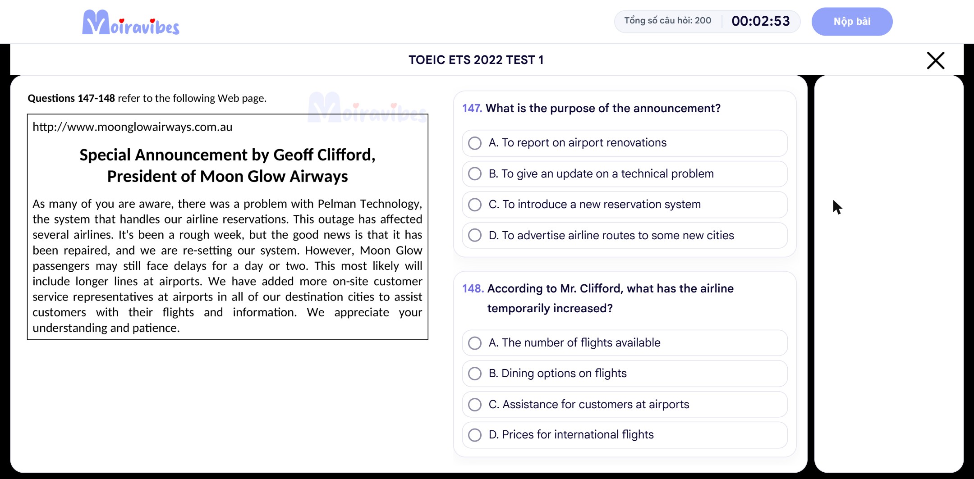Click question 148 heading text
974x479 pixels.
598,298
